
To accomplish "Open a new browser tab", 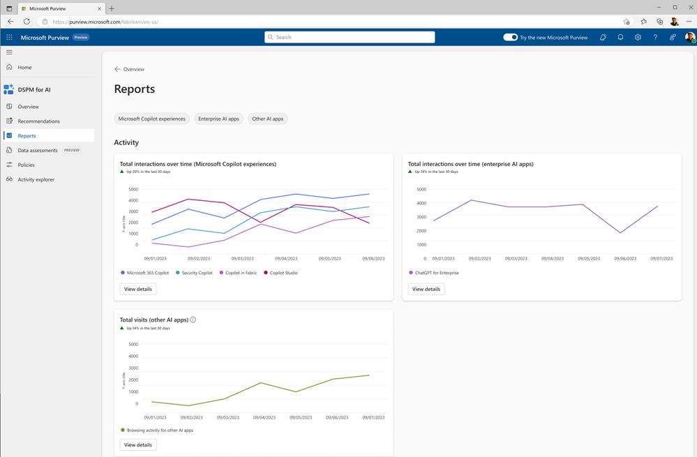I will point(112,8).
